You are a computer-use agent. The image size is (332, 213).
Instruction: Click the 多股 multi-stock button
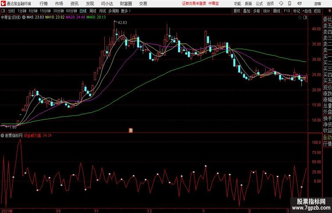coord(256,11)
